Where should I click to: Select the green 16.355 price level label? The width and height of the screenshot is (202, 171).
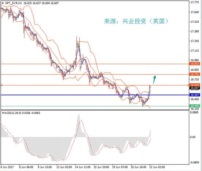(x=195, y=106)
